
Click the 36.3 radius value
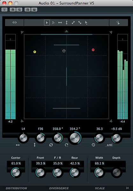click(100, 129)
